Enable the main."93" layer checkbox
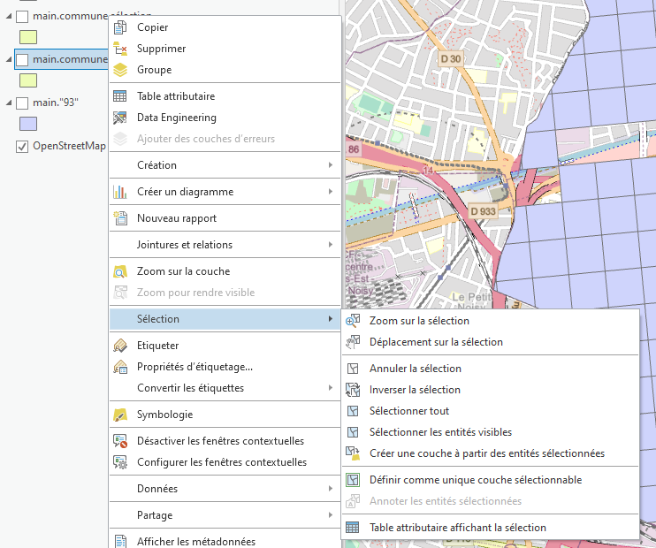Viewport: 656px width, 548px height. coord(22,103)
